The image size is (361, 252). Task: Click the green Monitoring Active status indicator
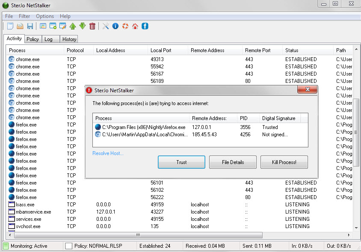tap(6, 246)
